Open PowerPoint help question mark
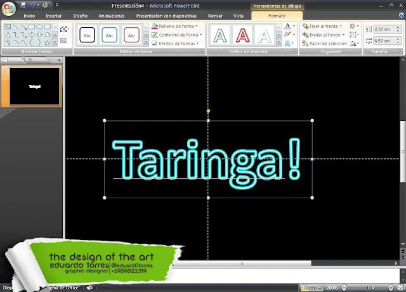 [402, 15]
